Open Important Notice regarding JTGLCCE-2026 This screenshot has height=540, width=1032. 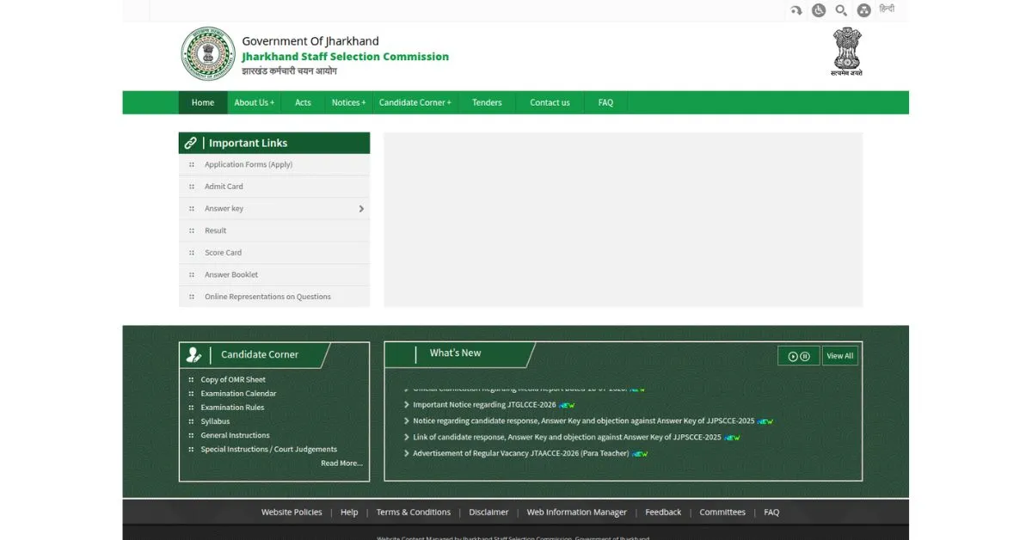click(x=484, y=405)
